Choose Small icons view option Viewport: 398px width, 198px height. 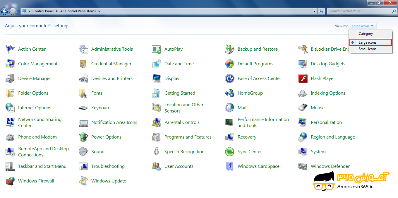click(x=368, y=49)
